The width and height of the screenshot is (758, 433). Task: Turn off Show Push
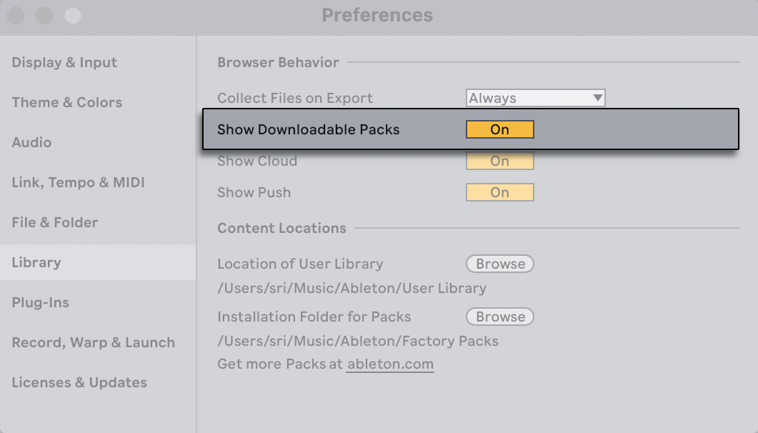(499, 192)
